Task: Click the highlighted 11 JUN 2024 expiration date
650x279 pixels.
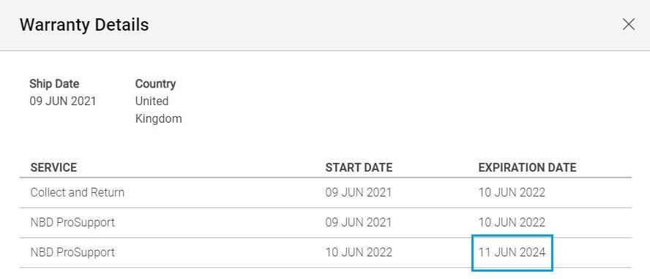Action: click(512, 252)
